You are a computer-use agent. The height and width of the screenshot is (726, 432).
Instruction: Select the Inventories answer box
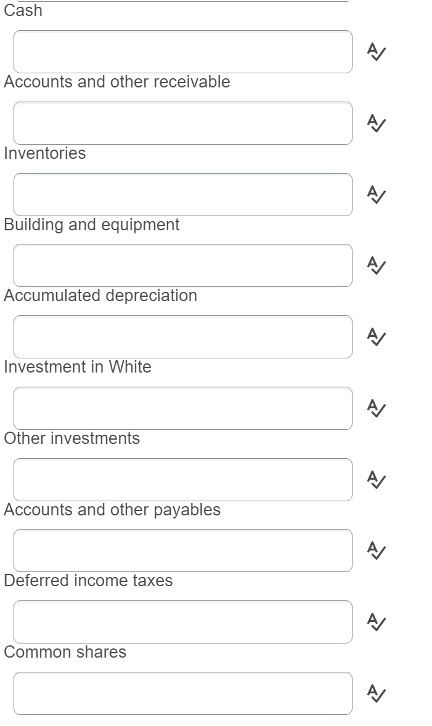(x=182, y=195)
